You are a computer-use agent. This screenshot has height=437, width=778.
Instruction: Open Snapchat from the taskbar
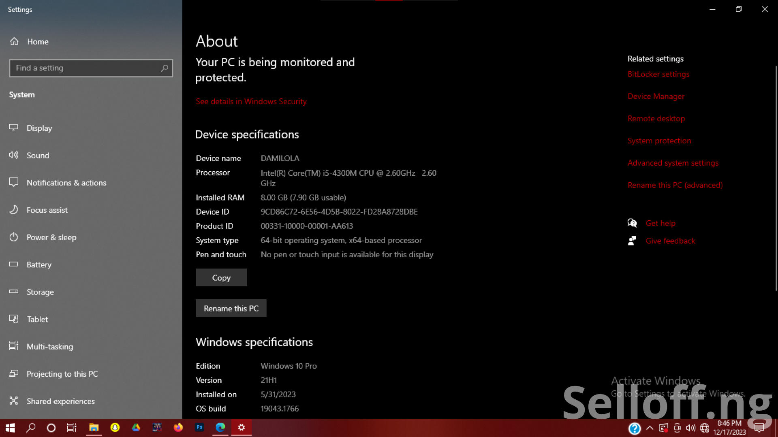[x=115, y=428]
